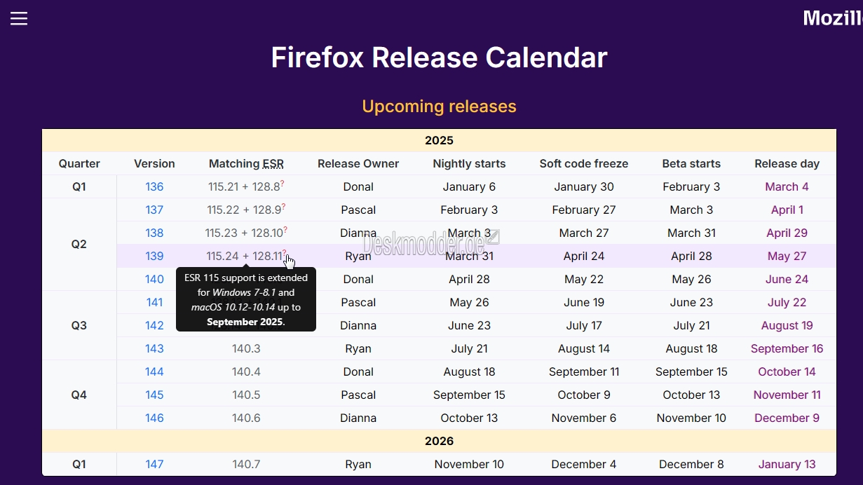
Task: Open the hamburger navigation menu
Action: pos(19,18)
